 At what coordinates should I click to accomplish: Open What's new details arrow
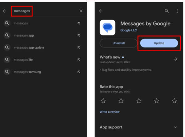click(175, 59)
